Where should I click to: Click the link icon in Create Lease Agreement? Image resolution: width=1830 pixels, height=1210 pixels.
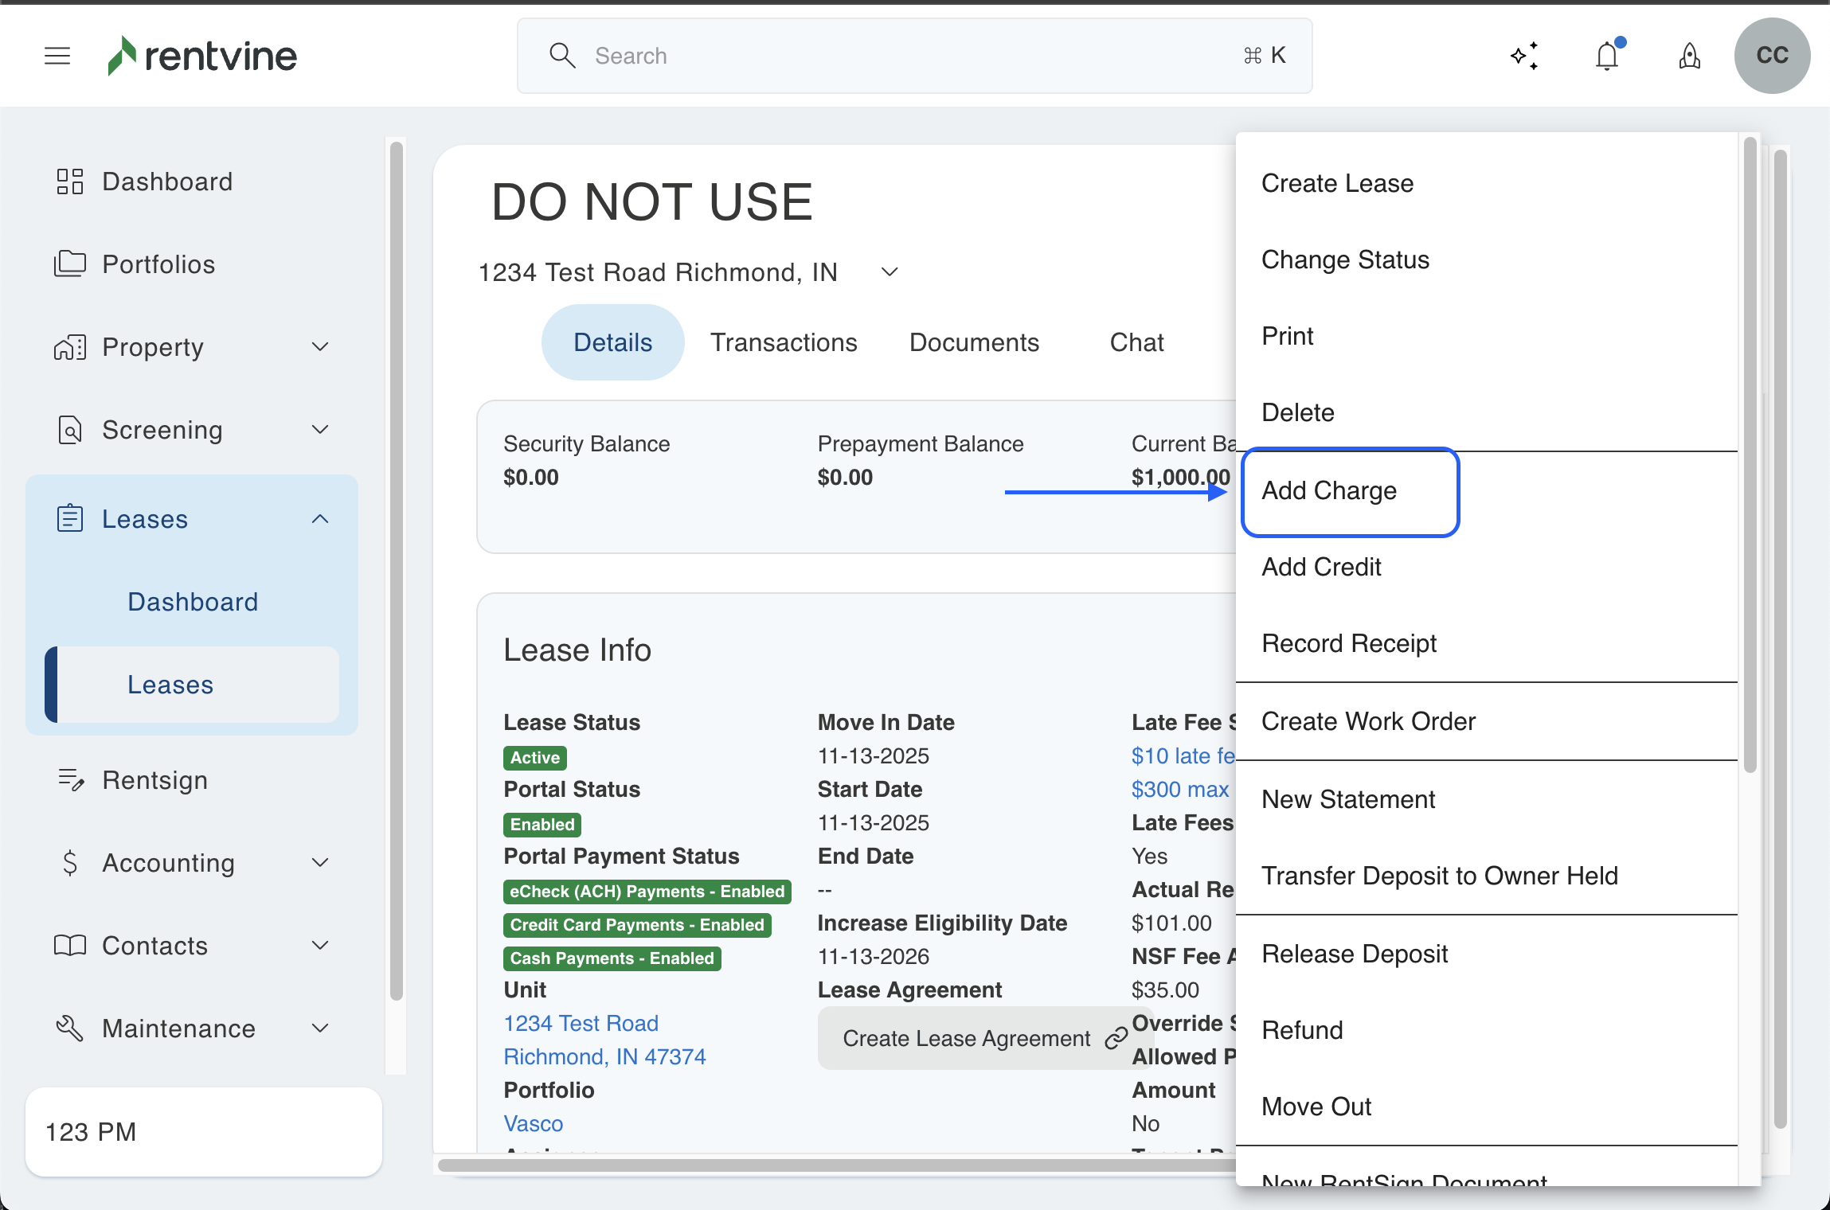pyautogui.click(x=1116, y=1038)
